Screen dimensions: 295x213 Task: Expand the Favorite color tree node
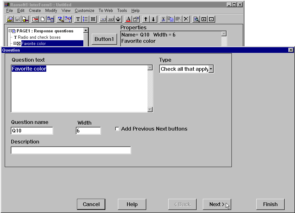click(x=15, y=43)
